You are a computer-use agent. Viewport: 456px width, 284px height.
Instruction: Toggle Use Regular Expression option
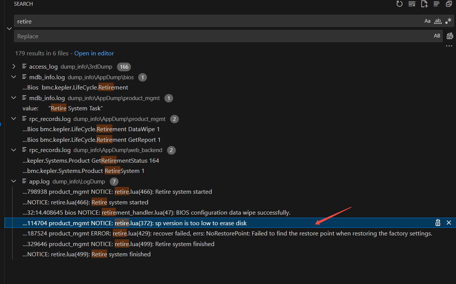pyautogui.click(x=448, y=21)
